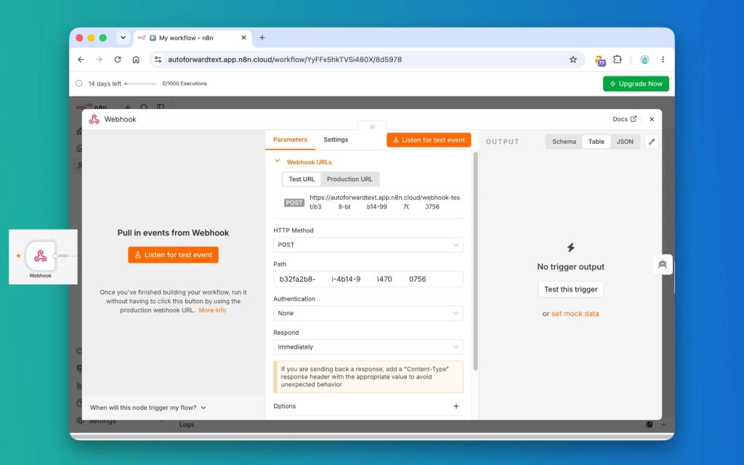This screenshot has height=465, width=744.
Task: Click the POST method badge
Action: (294, 203)
